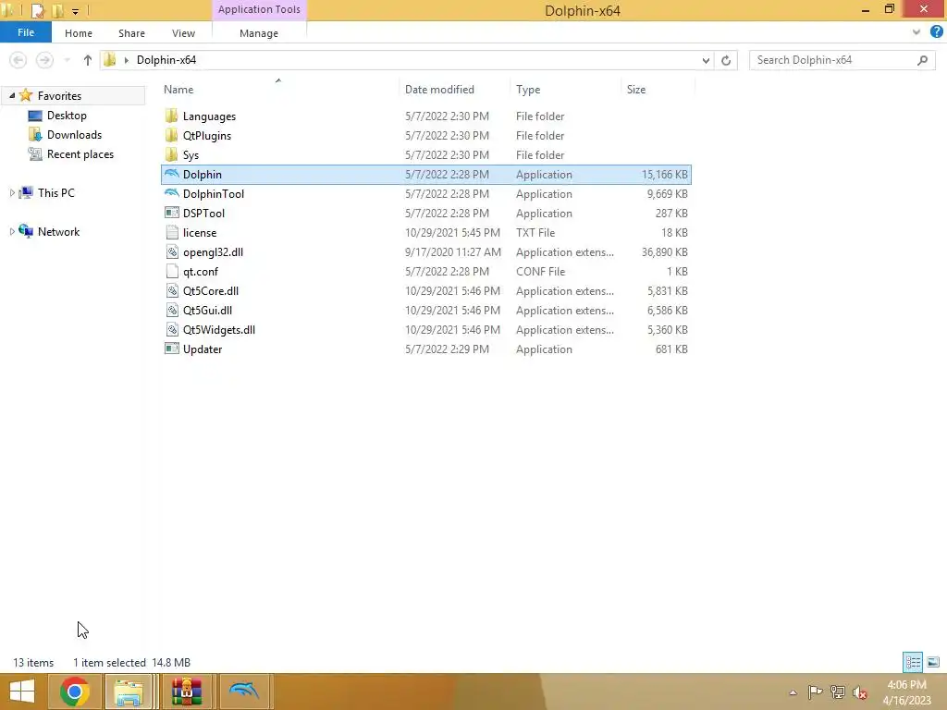The height and width of the screenshot is (710, 947).
Task: Expand the ribbon chevron
Action: [916, 32]
